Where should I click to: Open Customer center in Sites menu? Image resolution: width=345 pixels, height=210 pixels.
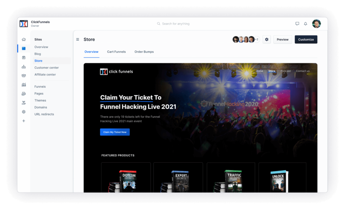pyautogui.click(x=46, y=68)
